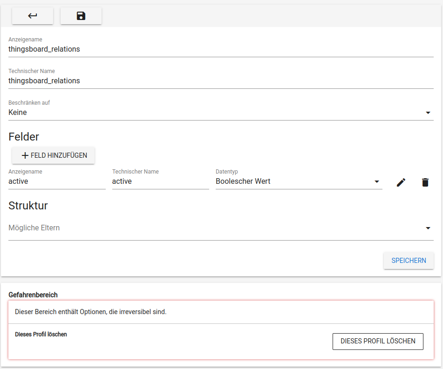Click the plus icon on Feld hinzufügen
The height and width of the screenshot is (369, 443).
[25, 155]
